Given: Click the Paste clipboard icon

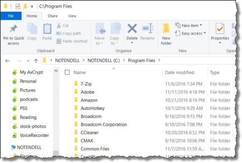Looking at the screenshot, I should click(x=47, y=29).
